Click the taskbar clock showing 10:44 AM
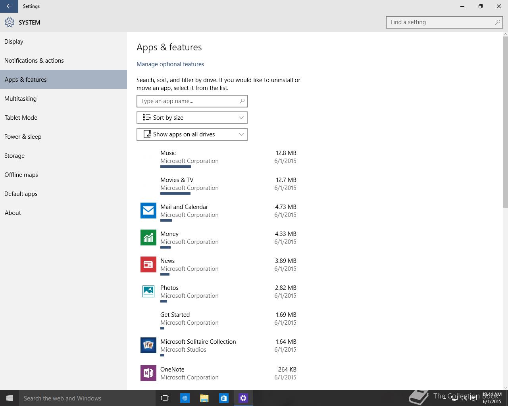The image size is (508, 406). pos(492,398)
